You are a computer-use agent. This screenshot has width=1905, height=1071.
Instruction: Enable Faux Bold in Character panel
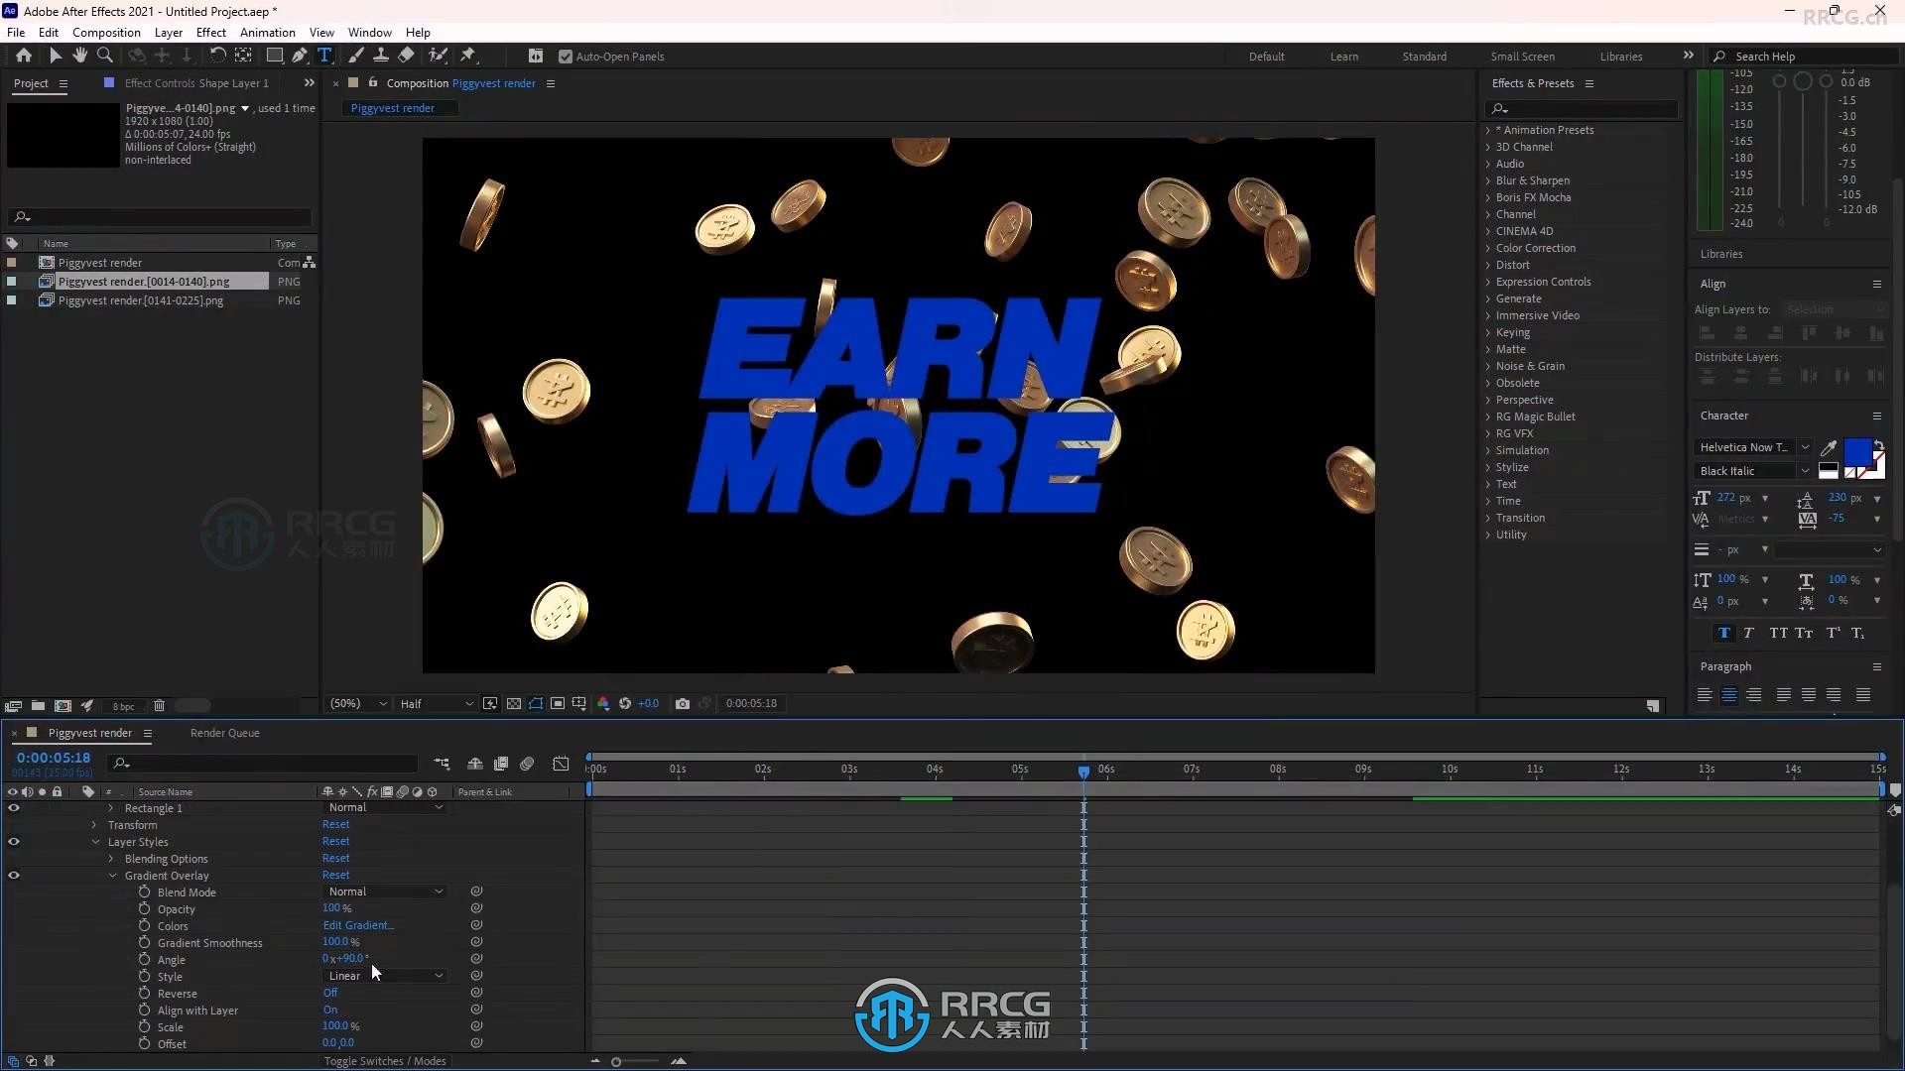coord(1723,633)
